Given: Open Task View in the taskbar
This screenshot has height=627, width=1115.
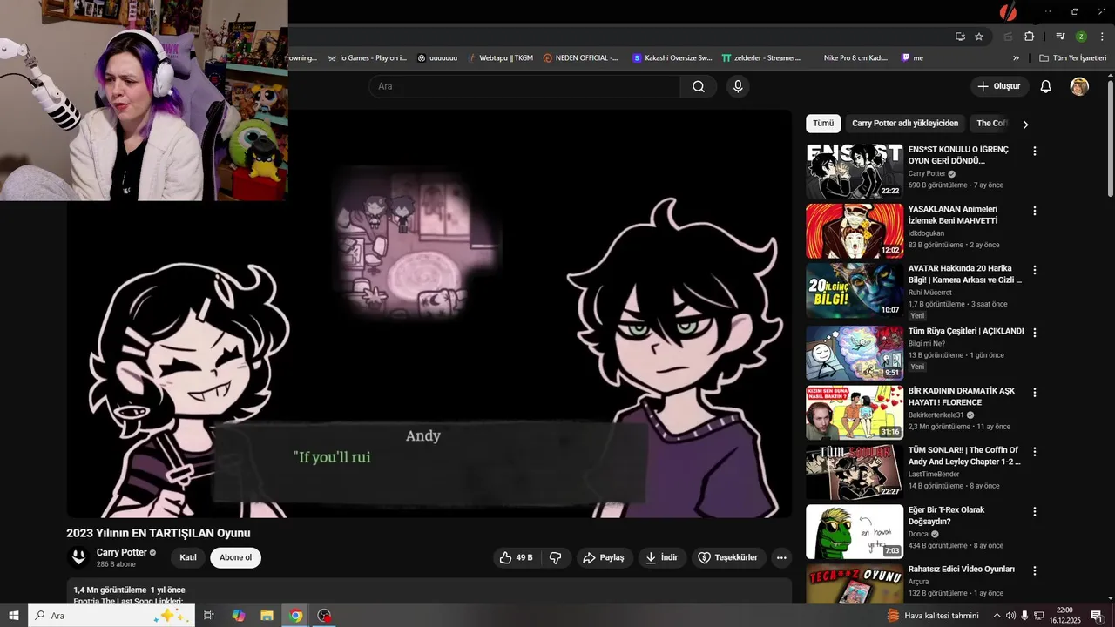Looking at the screenshot, I should tap(209, 616).
